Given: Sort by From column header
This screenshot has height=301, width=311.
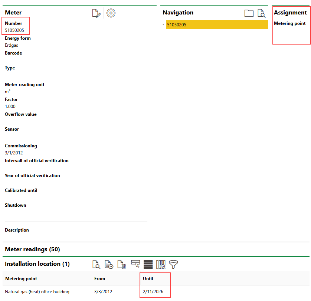Looking at the screenshot, I should (100, 278).
